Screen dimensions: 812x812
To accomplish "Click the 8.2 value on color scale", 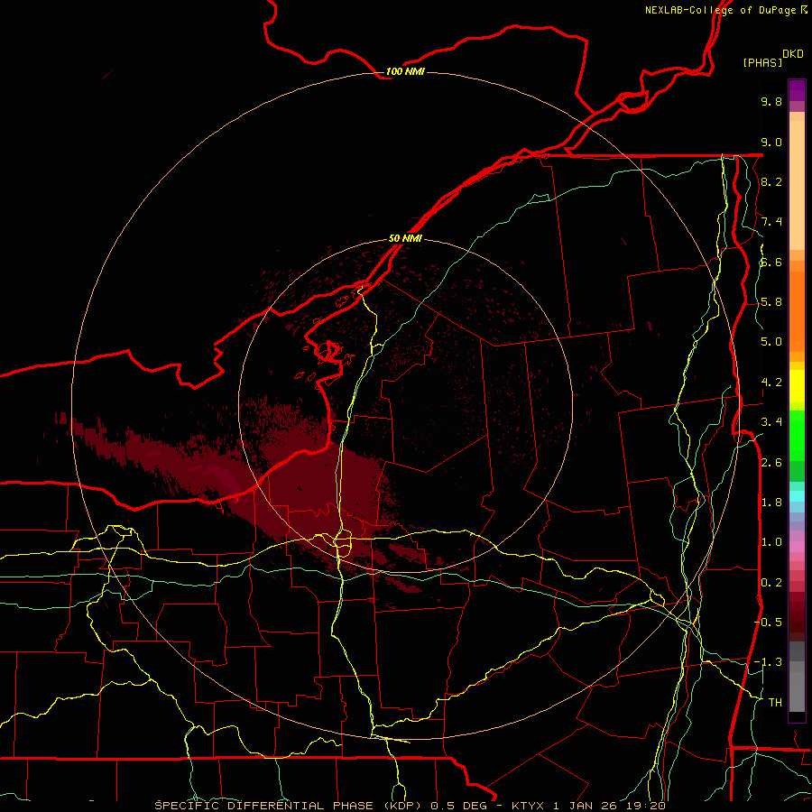I will (x=771, y=181).
